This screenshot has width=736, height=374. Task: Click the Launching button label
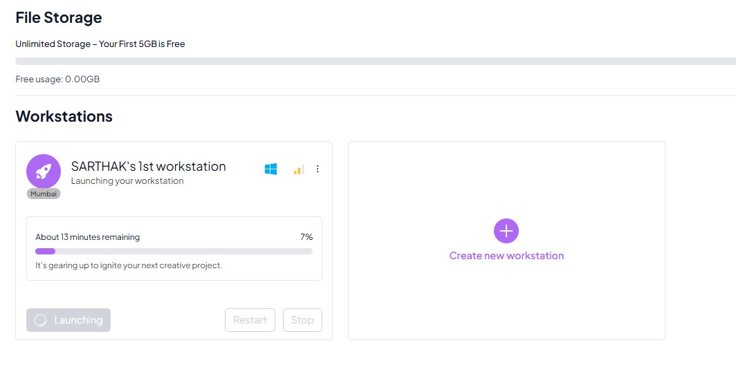78,320
